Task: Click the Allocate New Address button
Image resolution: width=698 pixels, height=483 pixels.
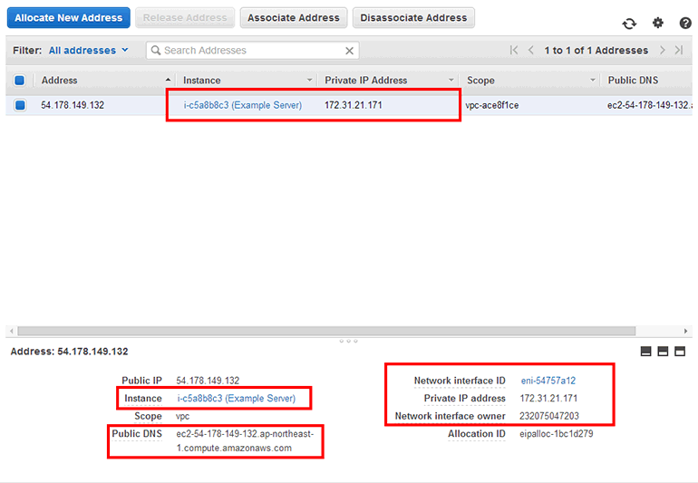Action: tap(68, 17)
